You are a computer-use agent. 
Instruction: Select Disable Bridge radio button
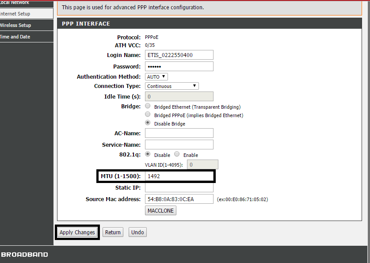click(148, 123)
